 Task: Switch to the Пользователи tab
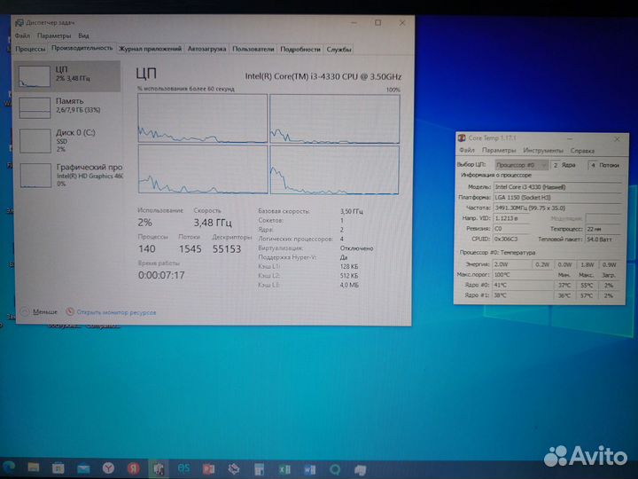(253, 49)
